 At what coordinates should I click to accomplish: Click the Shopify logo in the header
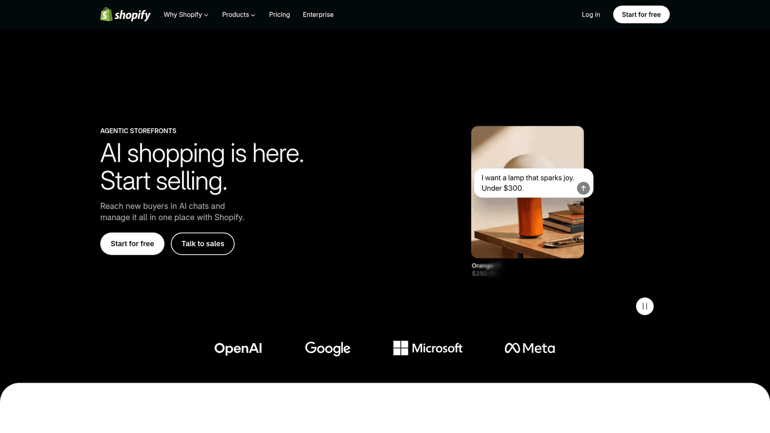[x=125, y=15]
